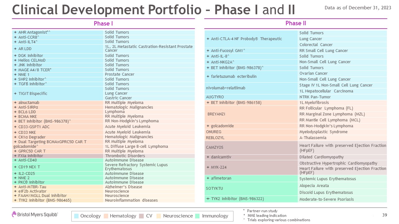Click the CD33-GSPT1 ADC cell
Image resolution: width=399 pixels, height=224 pixels.
coord(58,127)
